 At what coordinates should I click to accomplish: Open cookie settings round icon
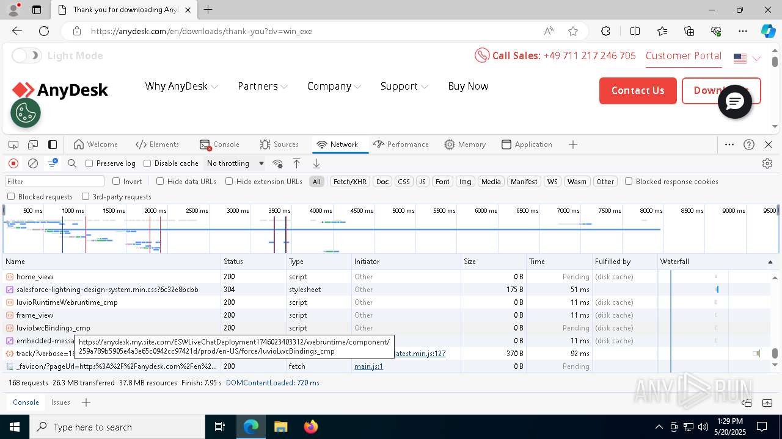coord(26,113)
